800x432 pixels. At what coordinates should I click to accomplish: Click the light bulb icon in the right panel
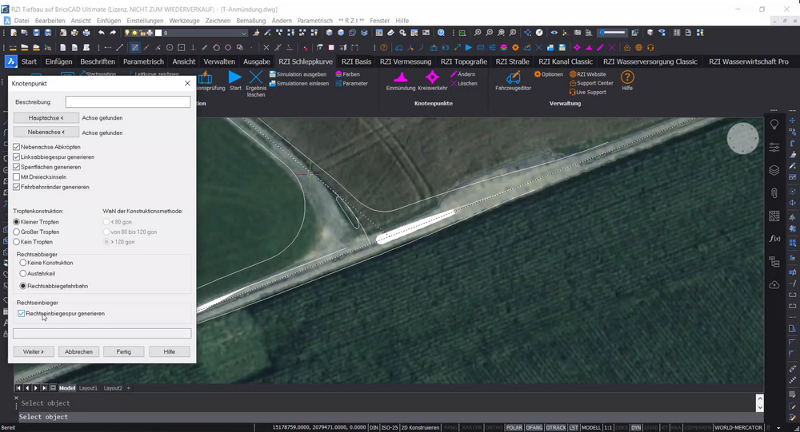click(x=774, y=125)
